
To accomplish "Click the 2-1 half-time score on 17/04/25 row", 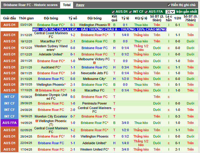I will [178, 149].
